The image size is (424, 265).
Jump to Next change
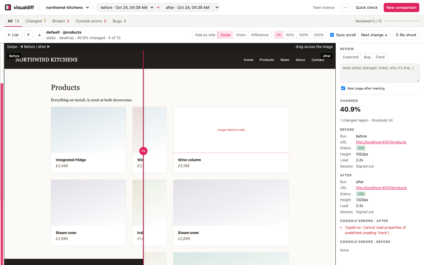click(374, 35)
